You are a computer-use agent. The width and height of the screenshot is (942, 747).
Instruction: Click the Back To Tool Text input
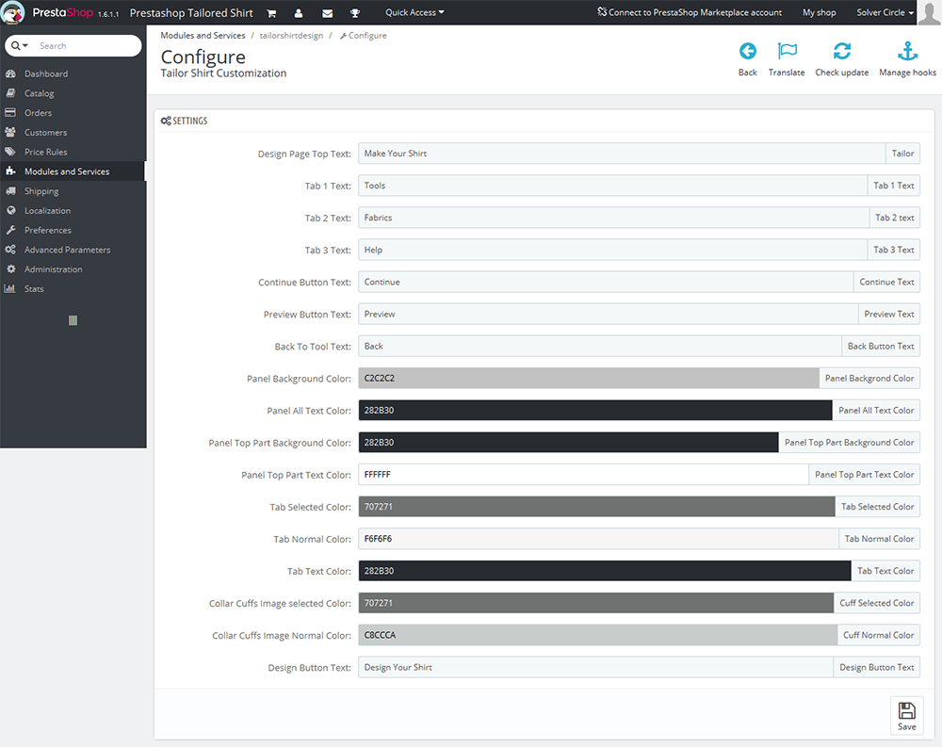tap(600, 346)
